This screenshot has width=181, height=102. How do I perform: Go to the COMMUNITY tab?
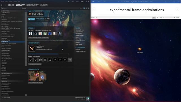tap(33, 5)
